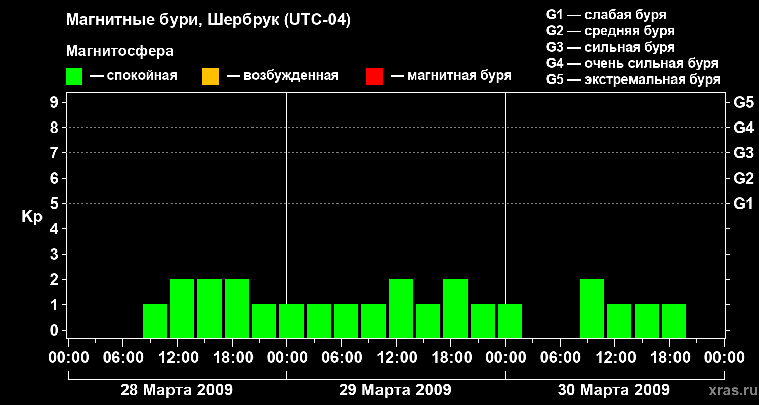Click the 18:00 Kp 2 bar on 29 March

click(x=455, y=308)
